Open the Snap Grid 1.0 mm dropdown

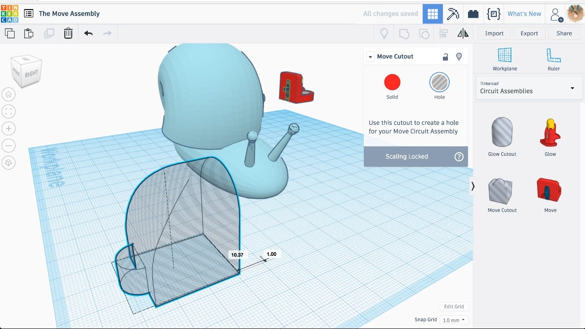pyautogui.click(x=453, y=320)
